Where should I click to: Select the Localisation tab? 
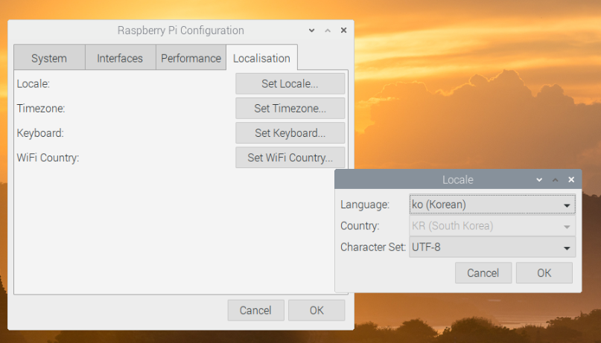point(262,58)
